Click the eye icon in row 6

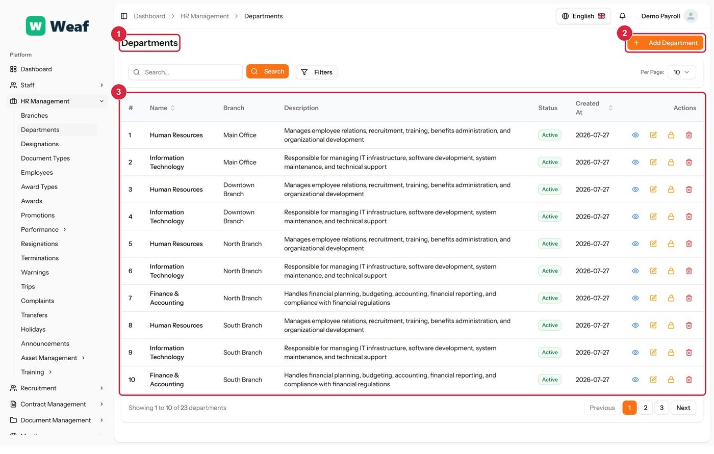coord(635,271)
